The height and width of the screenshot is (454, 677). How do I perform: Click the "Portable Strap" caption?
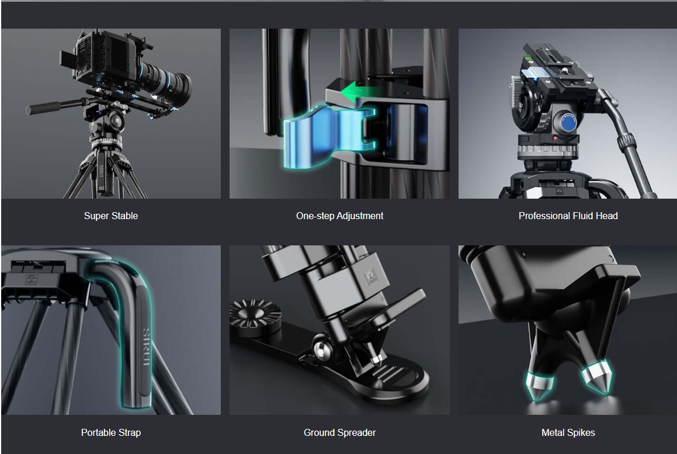click(111, 432)
